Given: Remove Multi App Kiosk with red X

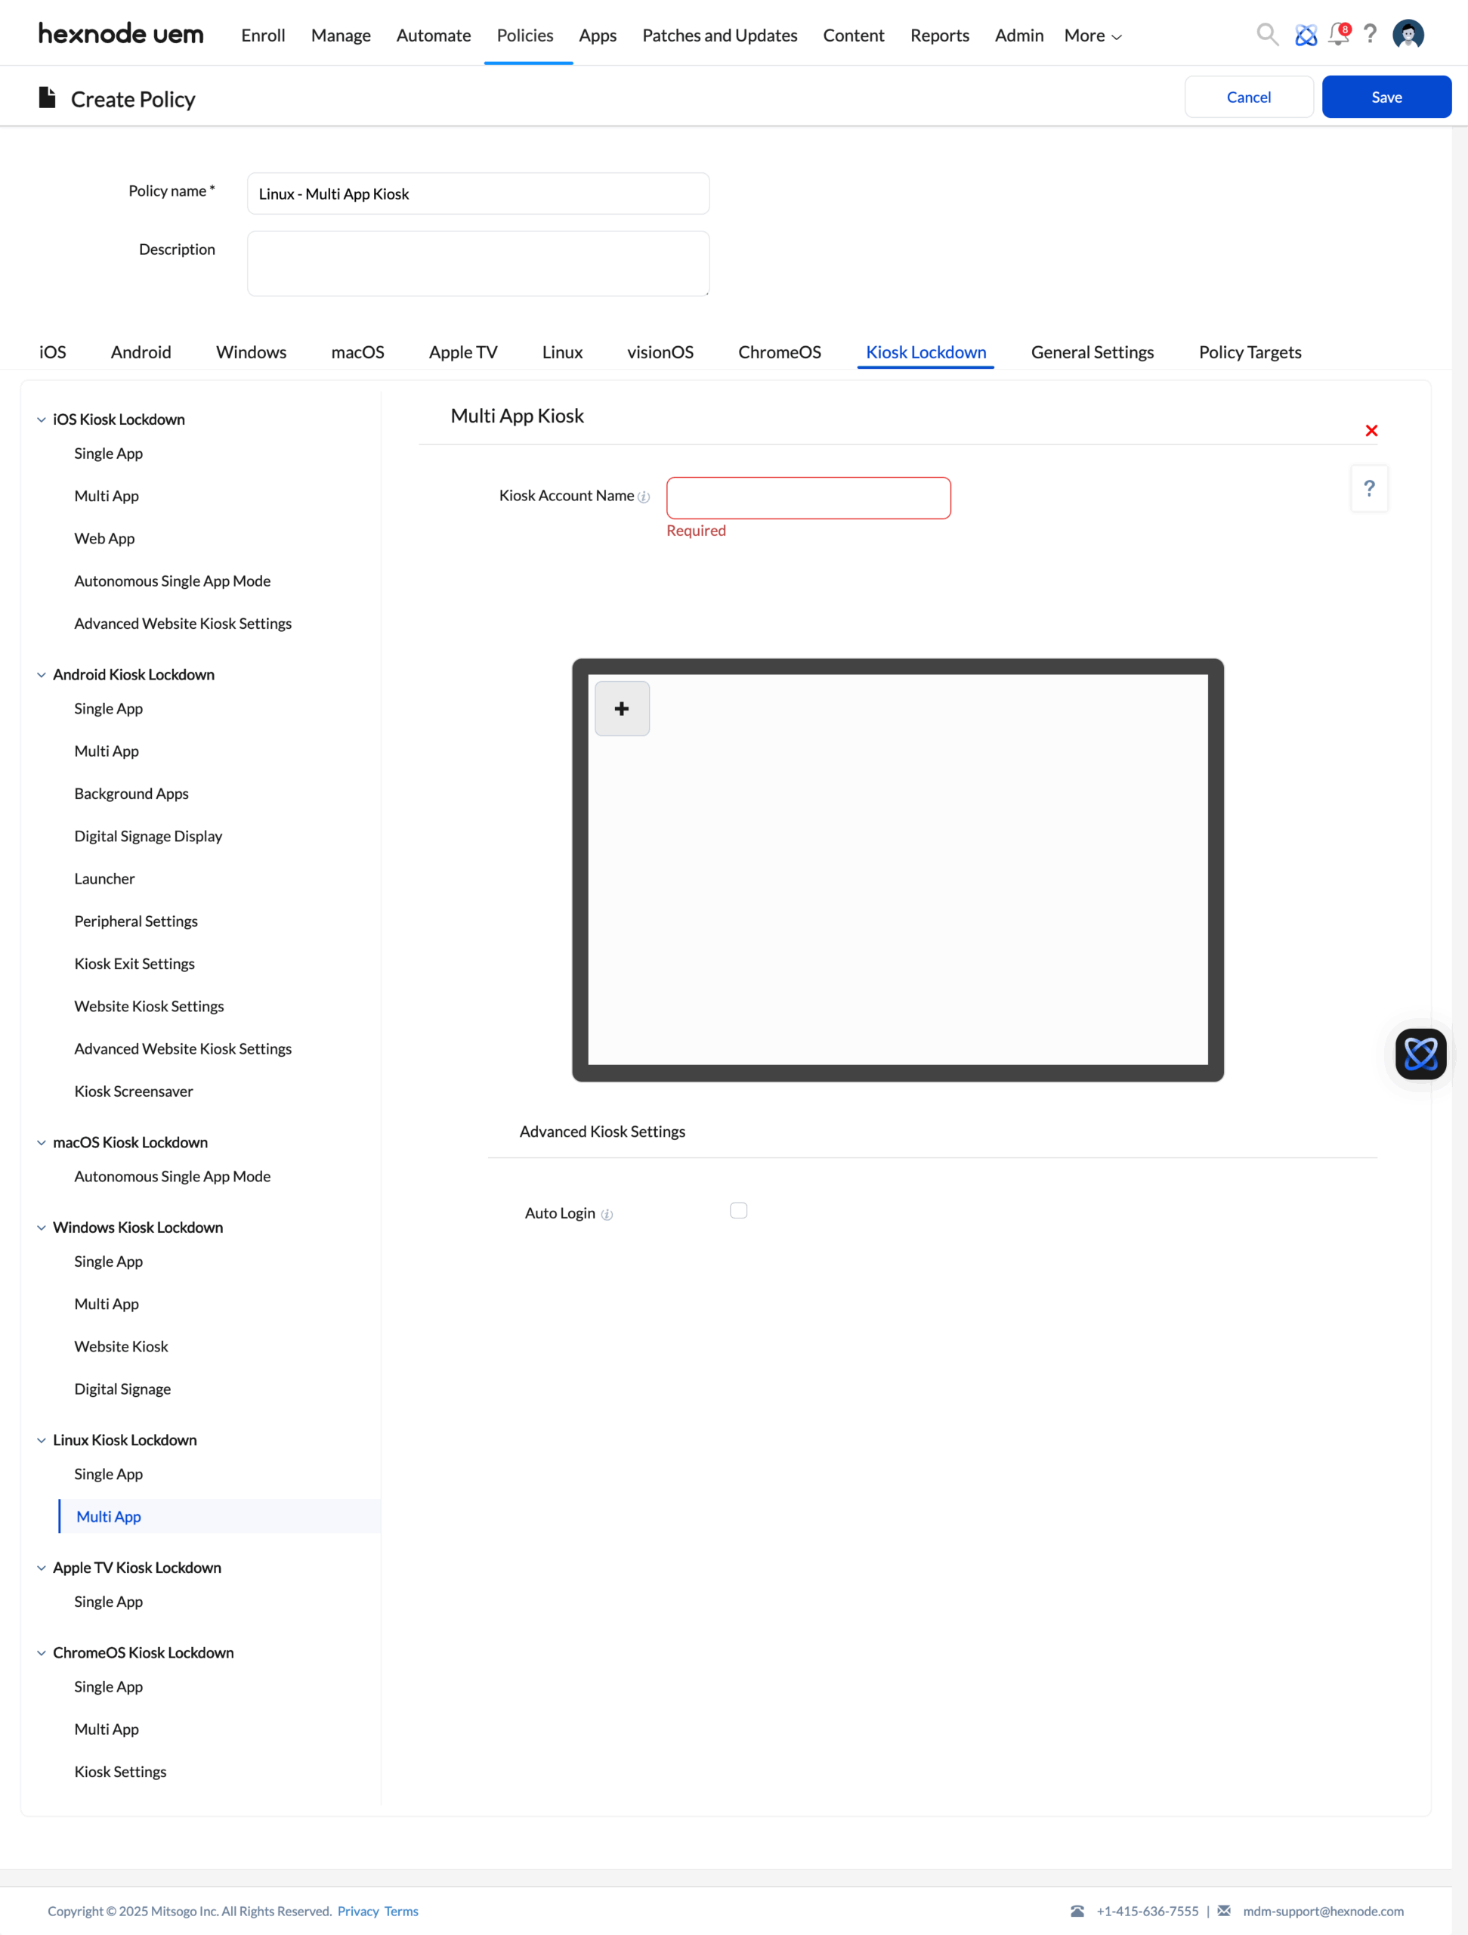Looking at the screenshot, I should [1371, 430].
